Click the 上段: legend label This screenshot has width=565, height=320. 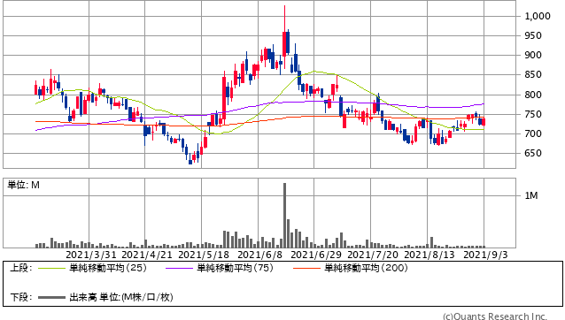click(x=20, y=268)
